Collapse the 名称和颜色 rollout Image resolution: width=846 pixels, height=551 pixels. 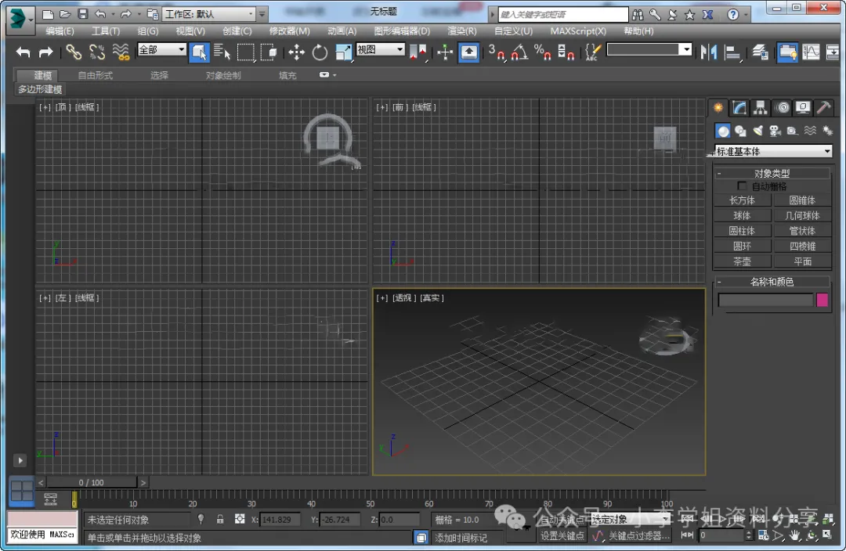(x=772, y=282)
